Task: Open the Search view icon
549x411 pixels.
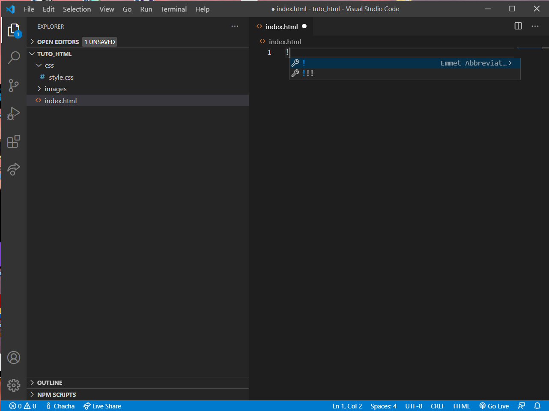Action: [14, 57]
